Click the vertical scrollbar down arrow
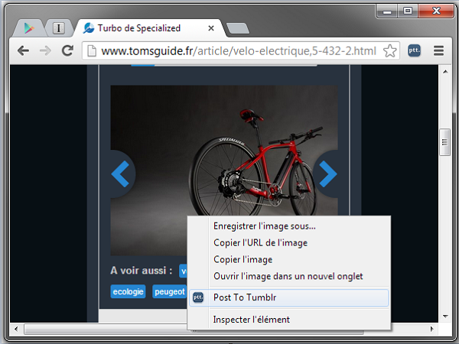Viewport: 459px width, 344px height. [x=445, y=316]
